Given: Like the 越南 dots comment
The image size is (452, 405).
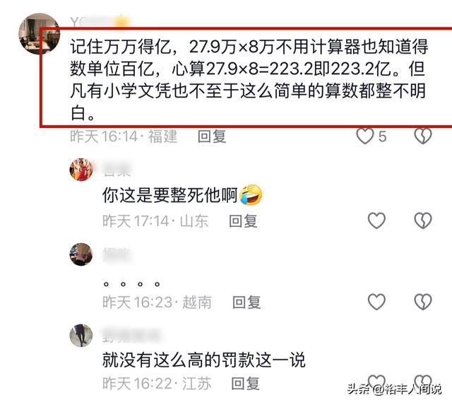Looking at the screenshot, I should [x=376, y=302].
